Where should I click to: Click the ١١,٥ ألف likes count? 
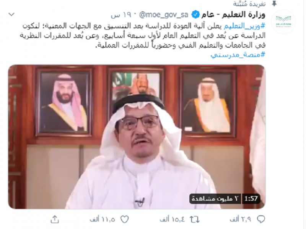(x=102, y=219)
